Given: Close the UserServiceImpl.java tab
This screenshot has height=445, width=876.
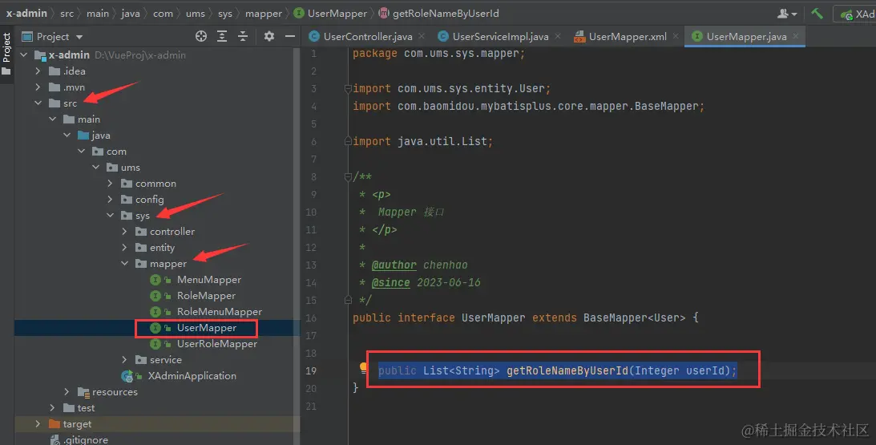Looking at the screenshot, I should 558,36.
